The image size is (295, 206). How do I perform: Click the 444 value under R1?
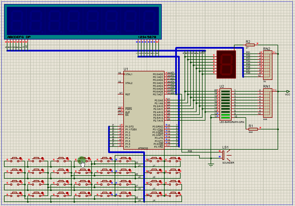pos(250,132)
